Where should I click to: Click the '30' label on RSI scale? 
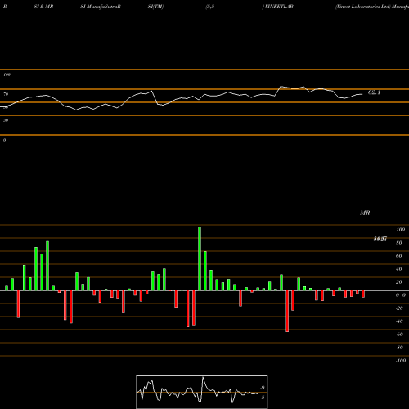pos(6,120)
